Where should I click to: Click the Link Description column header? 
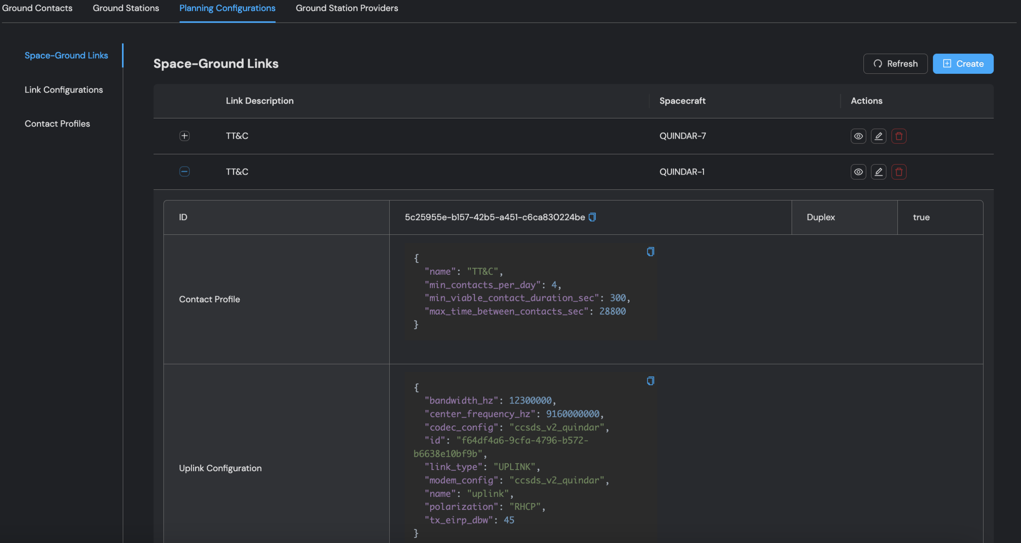click(260, 101)
